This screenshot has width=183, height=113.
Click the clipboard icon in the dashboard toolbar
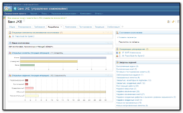click(168, 22)
